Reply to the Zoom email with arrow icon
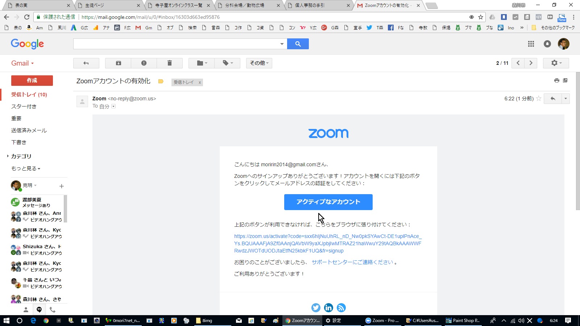The height and width of the screenshot is (326, 580). click(553, 99)
